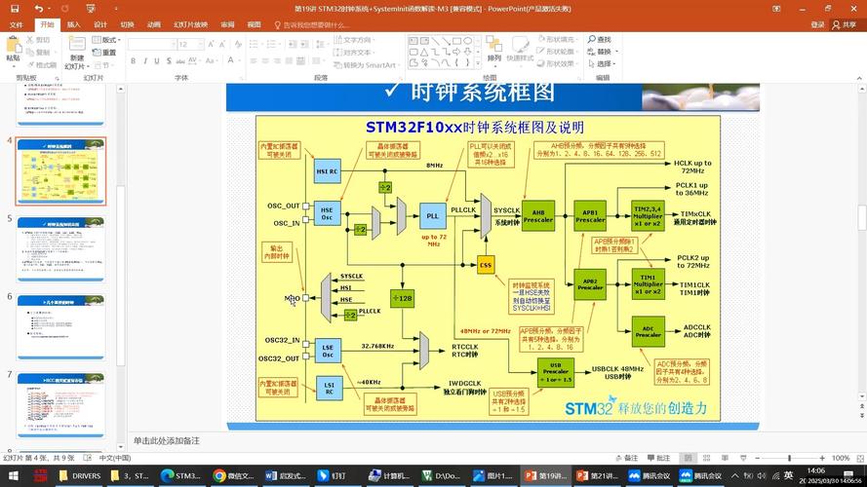Open 形状填充 shape fill
This screenshot has width=867, height=487.
(x=558, y=40)
